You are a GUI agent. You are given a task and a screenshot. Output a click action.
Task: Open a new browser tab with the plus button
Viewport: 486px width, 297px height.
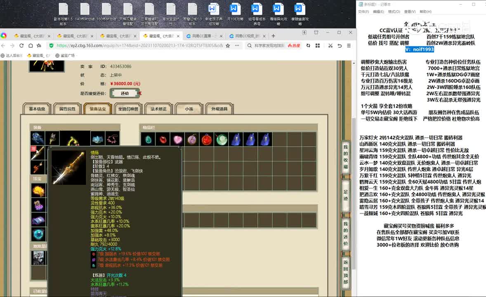[273, 36]
